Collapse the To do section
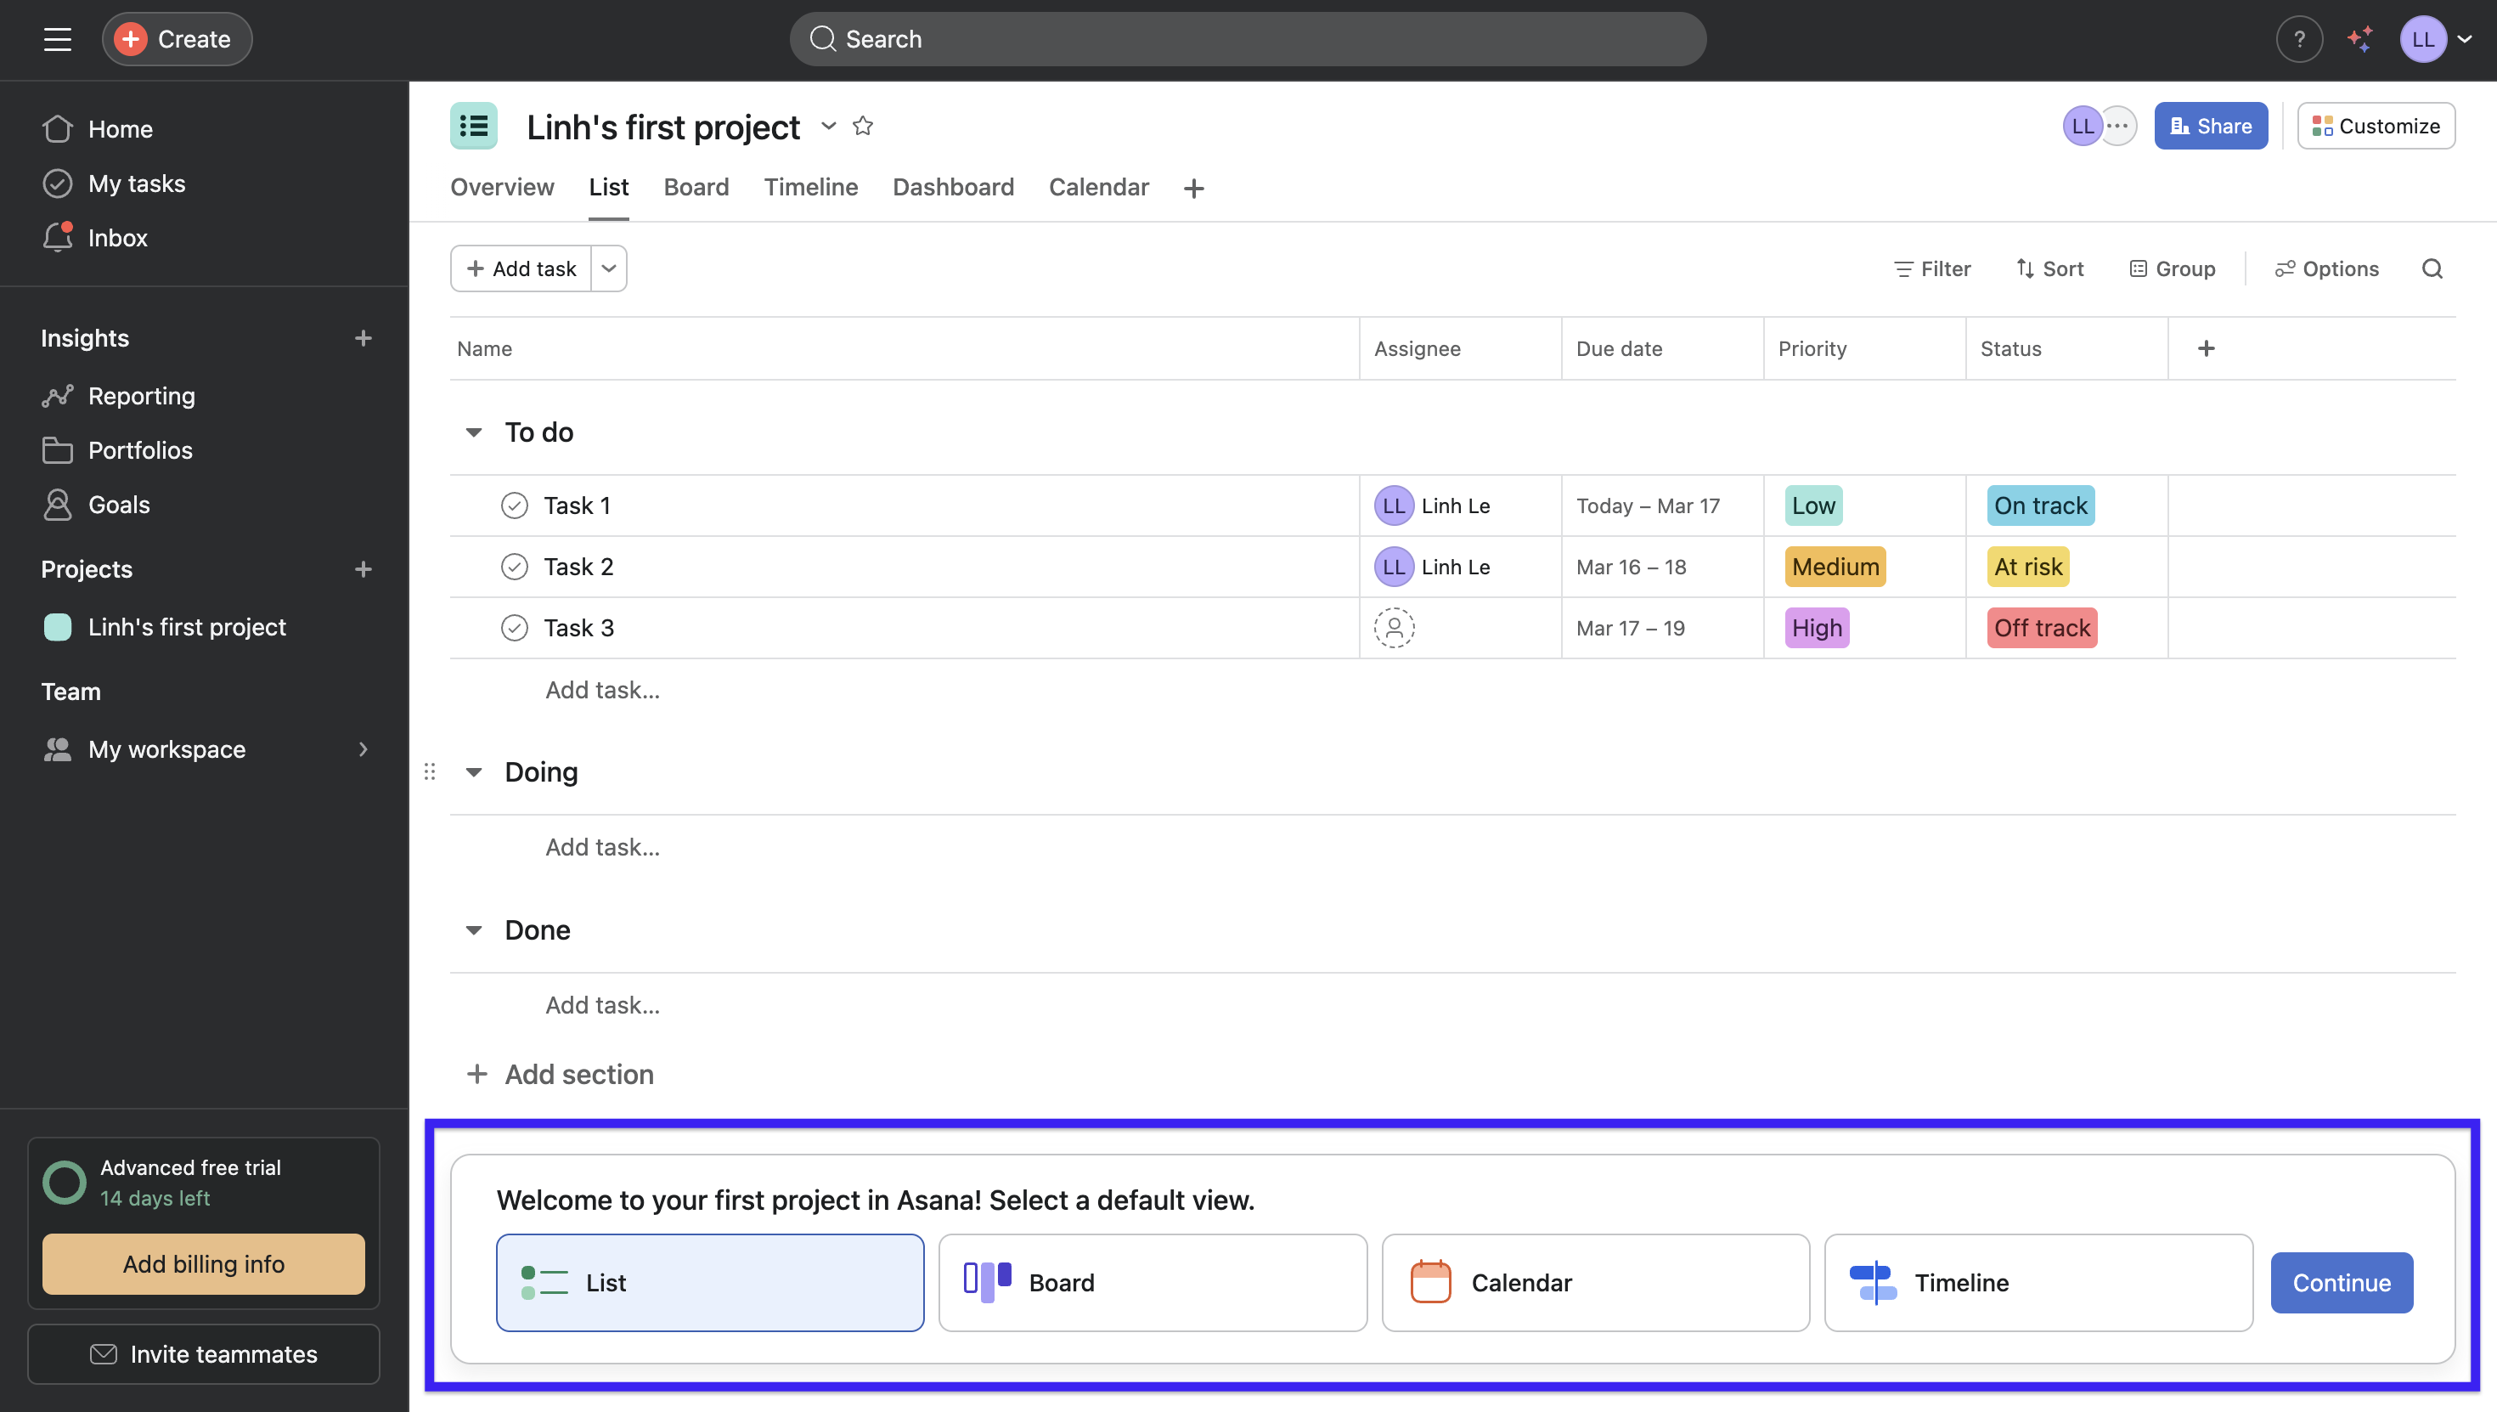 click(x=474, y=432)
